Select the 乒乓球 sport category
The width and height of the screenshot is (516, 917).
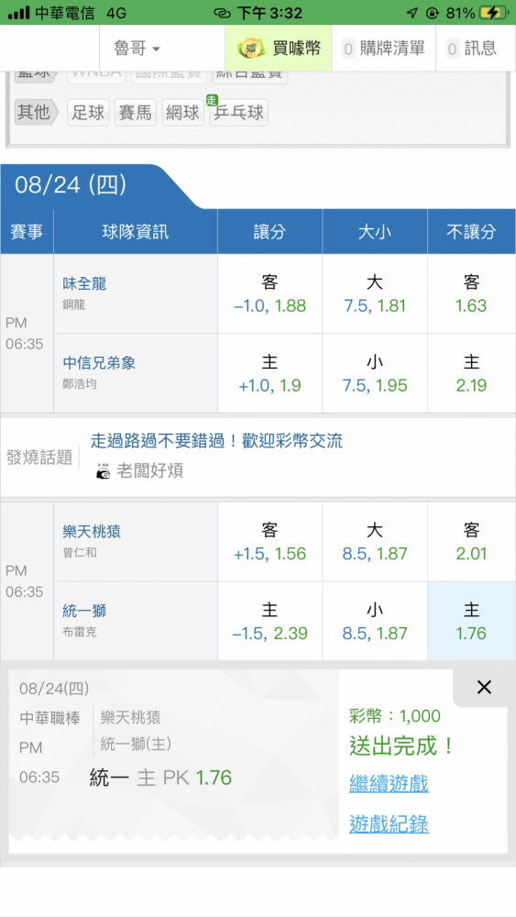[x=239, y=112]
